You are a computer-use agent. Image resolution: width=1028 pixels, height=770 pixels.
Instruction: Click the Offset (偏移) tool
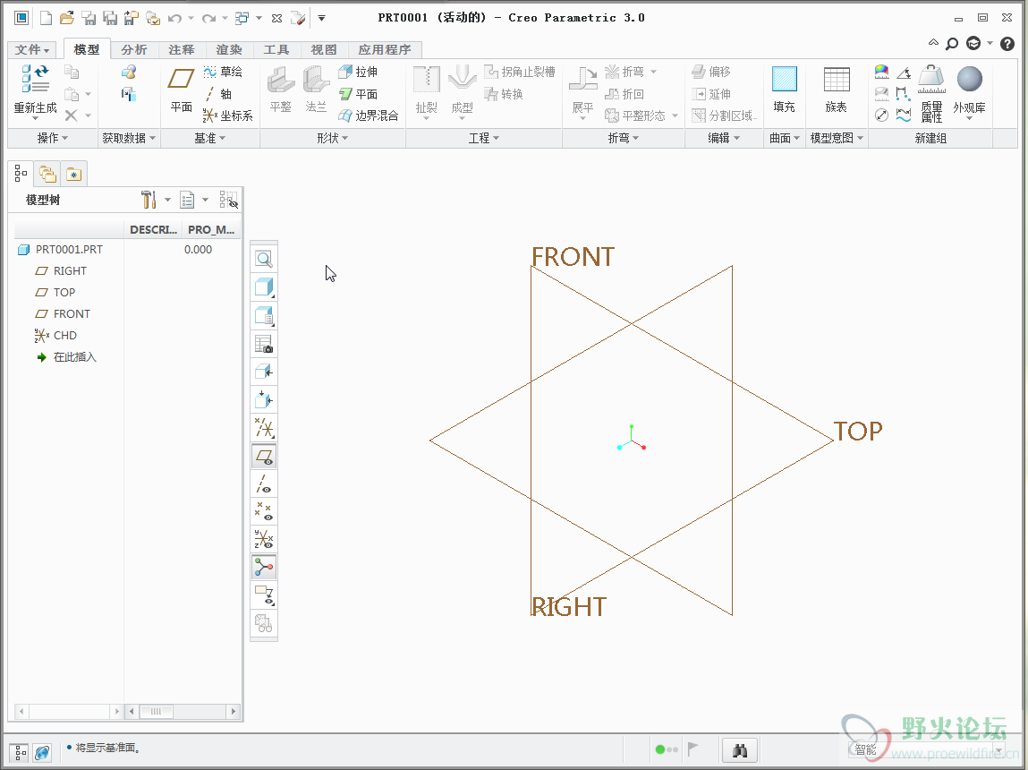pos(711,72)
